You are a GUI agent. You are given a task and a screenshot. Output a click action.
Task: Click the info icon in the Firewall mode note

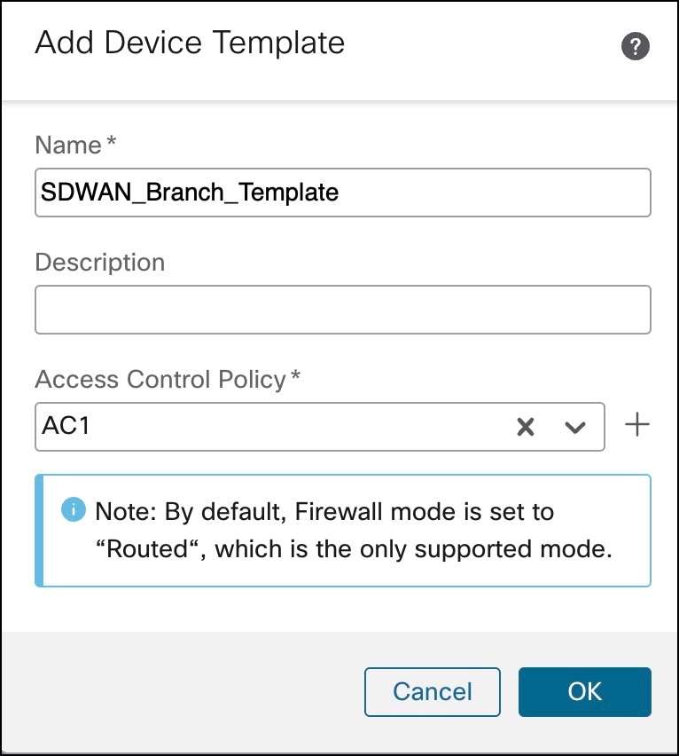point(73,509)
